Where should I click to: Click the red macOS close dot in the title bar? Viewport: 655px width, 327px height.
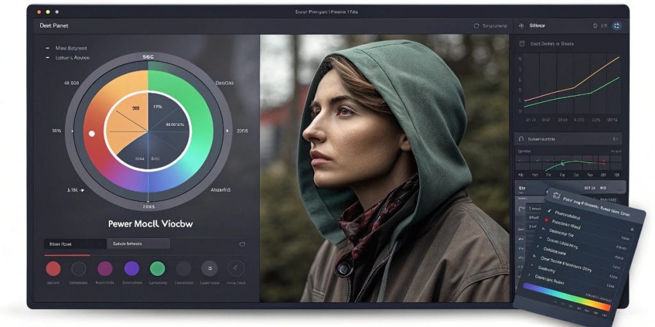click(x=39, y=12)
